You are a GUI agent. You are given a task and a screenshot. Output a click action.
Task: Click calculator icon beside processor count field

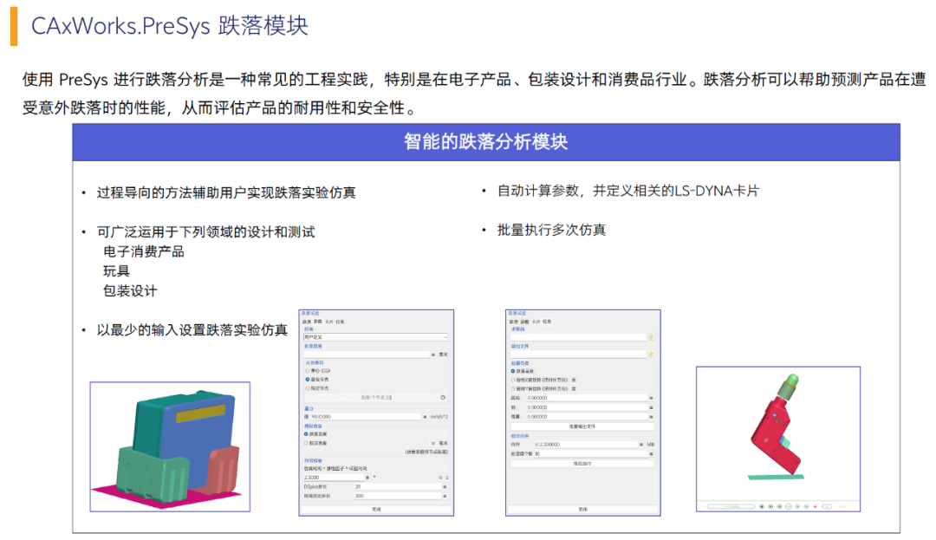pyautogui.click(x=651, y=454)
